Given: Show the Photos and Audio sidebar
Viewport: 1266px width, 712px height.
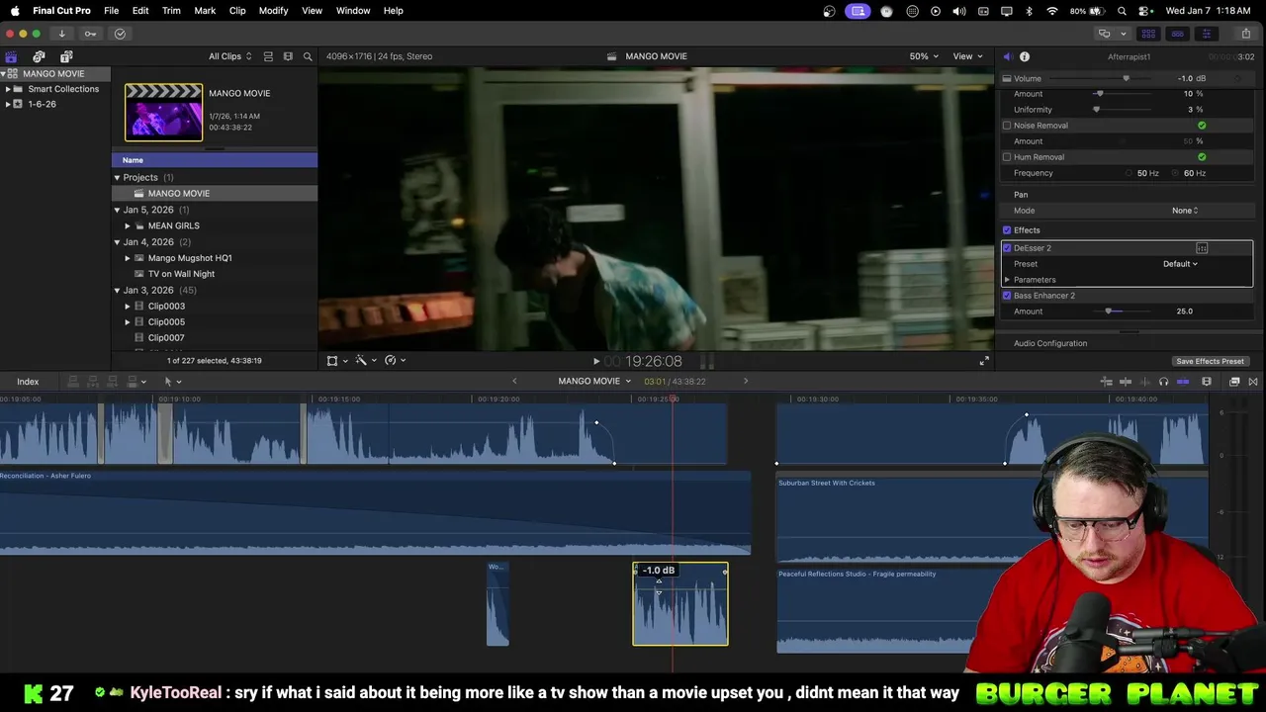Looking at the screenshot, I should [39, 56].
